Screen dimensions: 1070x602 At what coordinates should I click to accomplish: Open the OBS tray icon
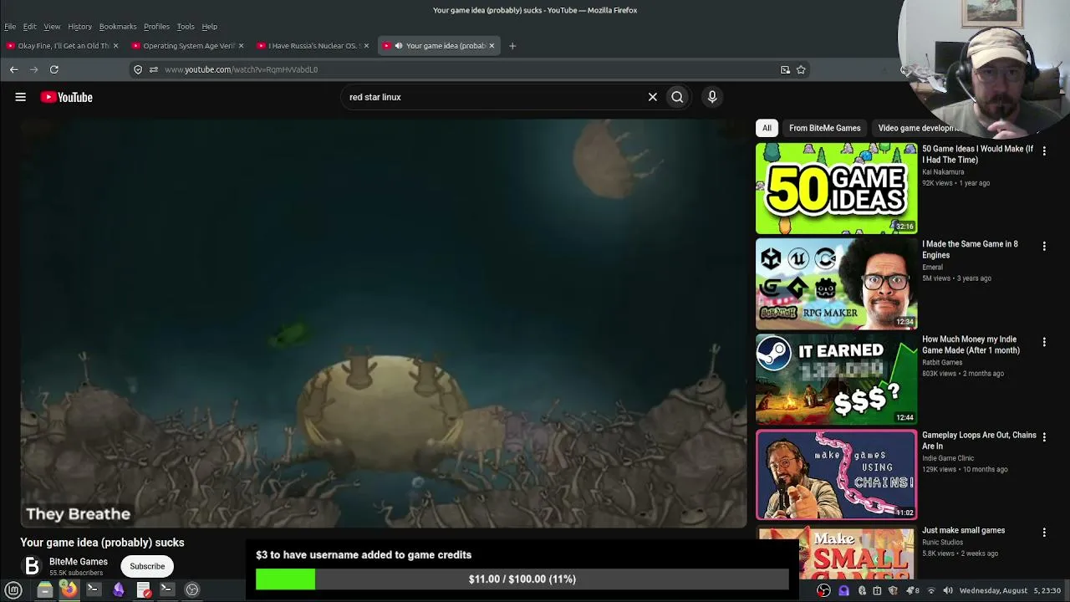coord(823,590)
